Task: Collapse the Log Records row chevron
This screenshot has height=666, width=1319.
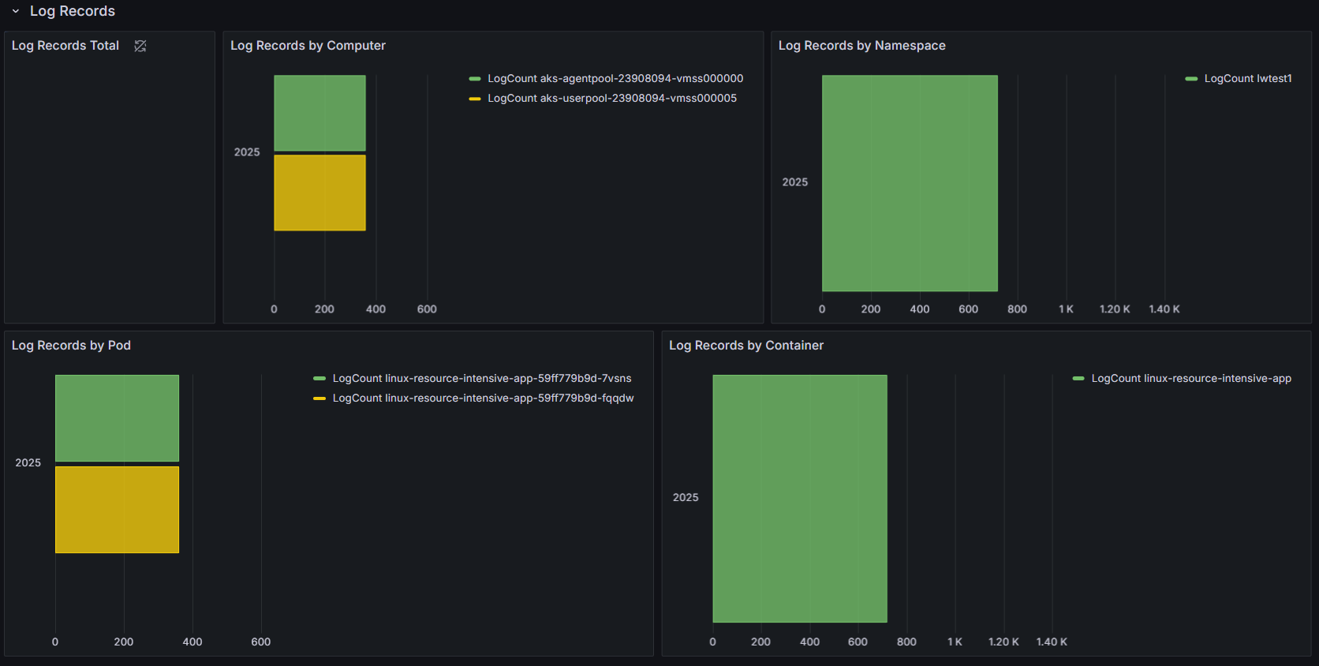Action: point(16,11)
